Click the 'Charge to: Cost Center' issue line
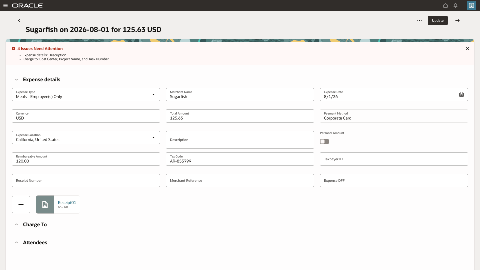The image size is (480, 270). (66, 59)
